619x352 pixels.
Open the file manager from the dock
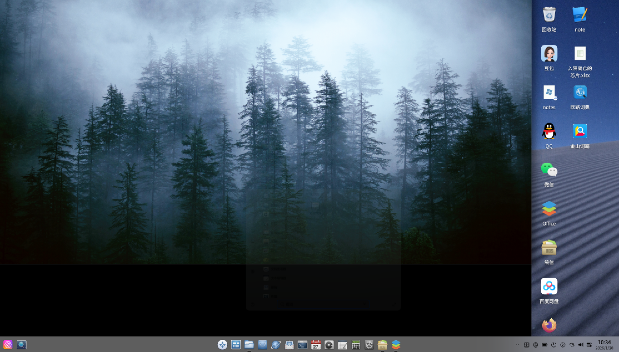click(x=249, y=345)
